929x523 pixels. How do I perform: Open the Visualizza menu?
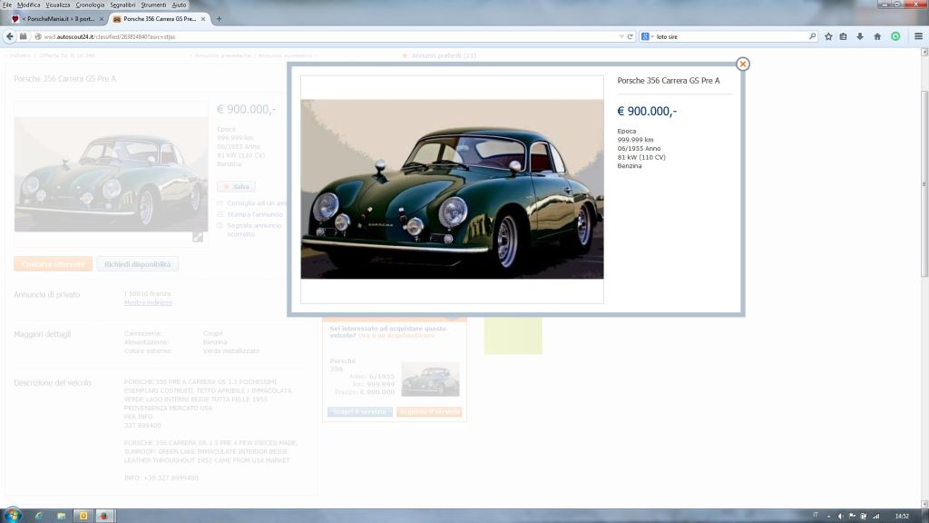[x=57, y=5]
